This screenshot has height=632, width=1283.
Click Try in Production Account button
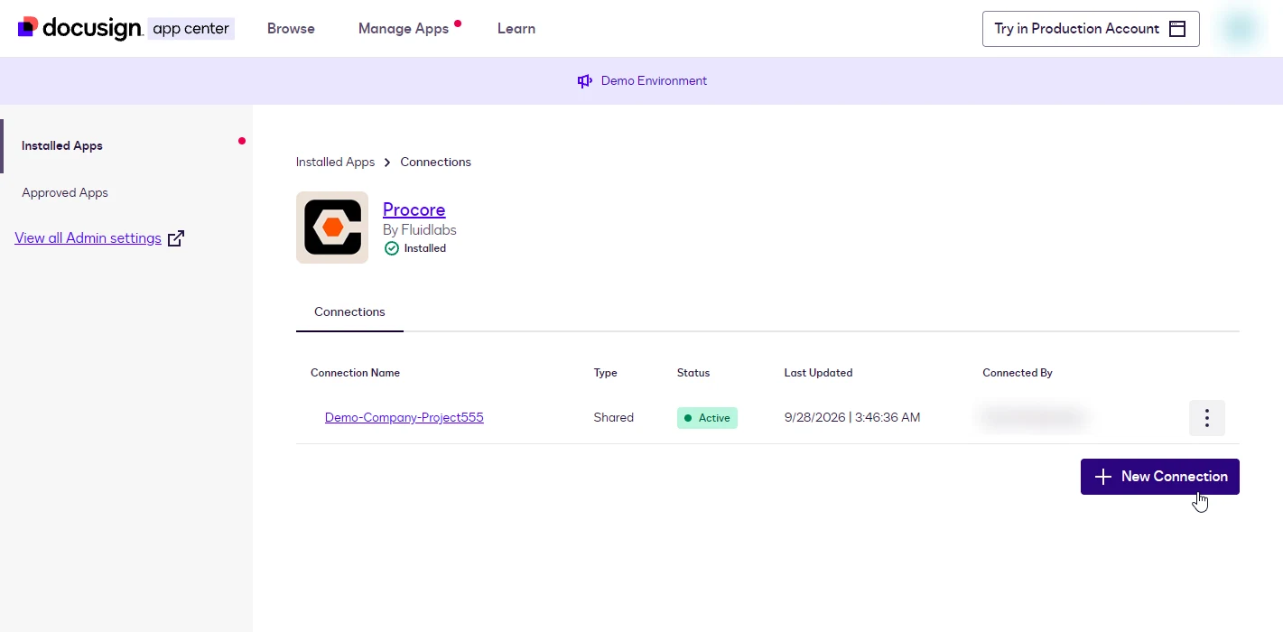click(x=1091, y=29)
